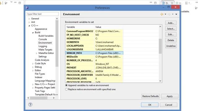Viewport: 198px width, 111px height.
Task: Collapse the Build tree node
Action: pyautogui.click(x=33, y=32)
